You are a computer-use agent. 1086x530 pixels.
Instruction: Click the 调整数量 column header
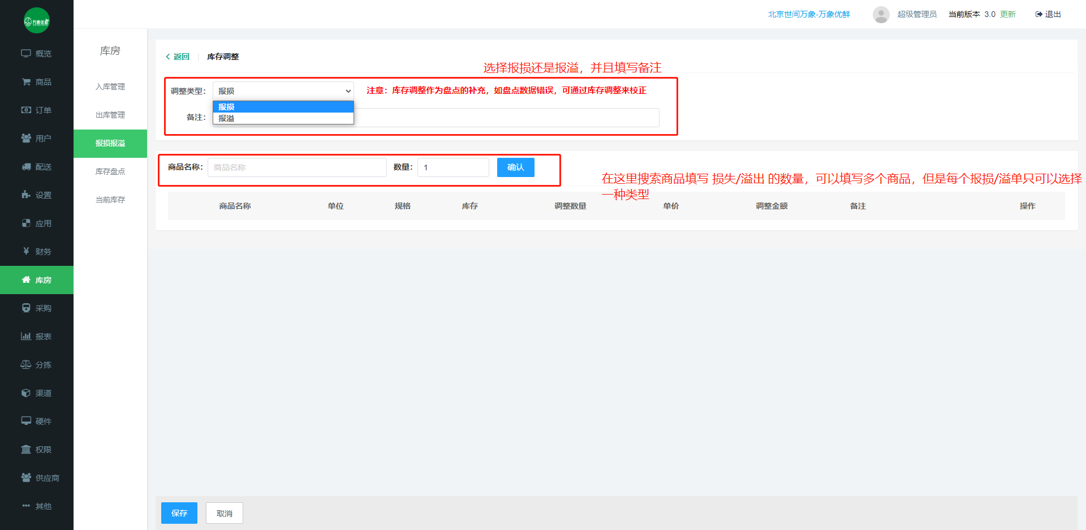click(570, 206)
